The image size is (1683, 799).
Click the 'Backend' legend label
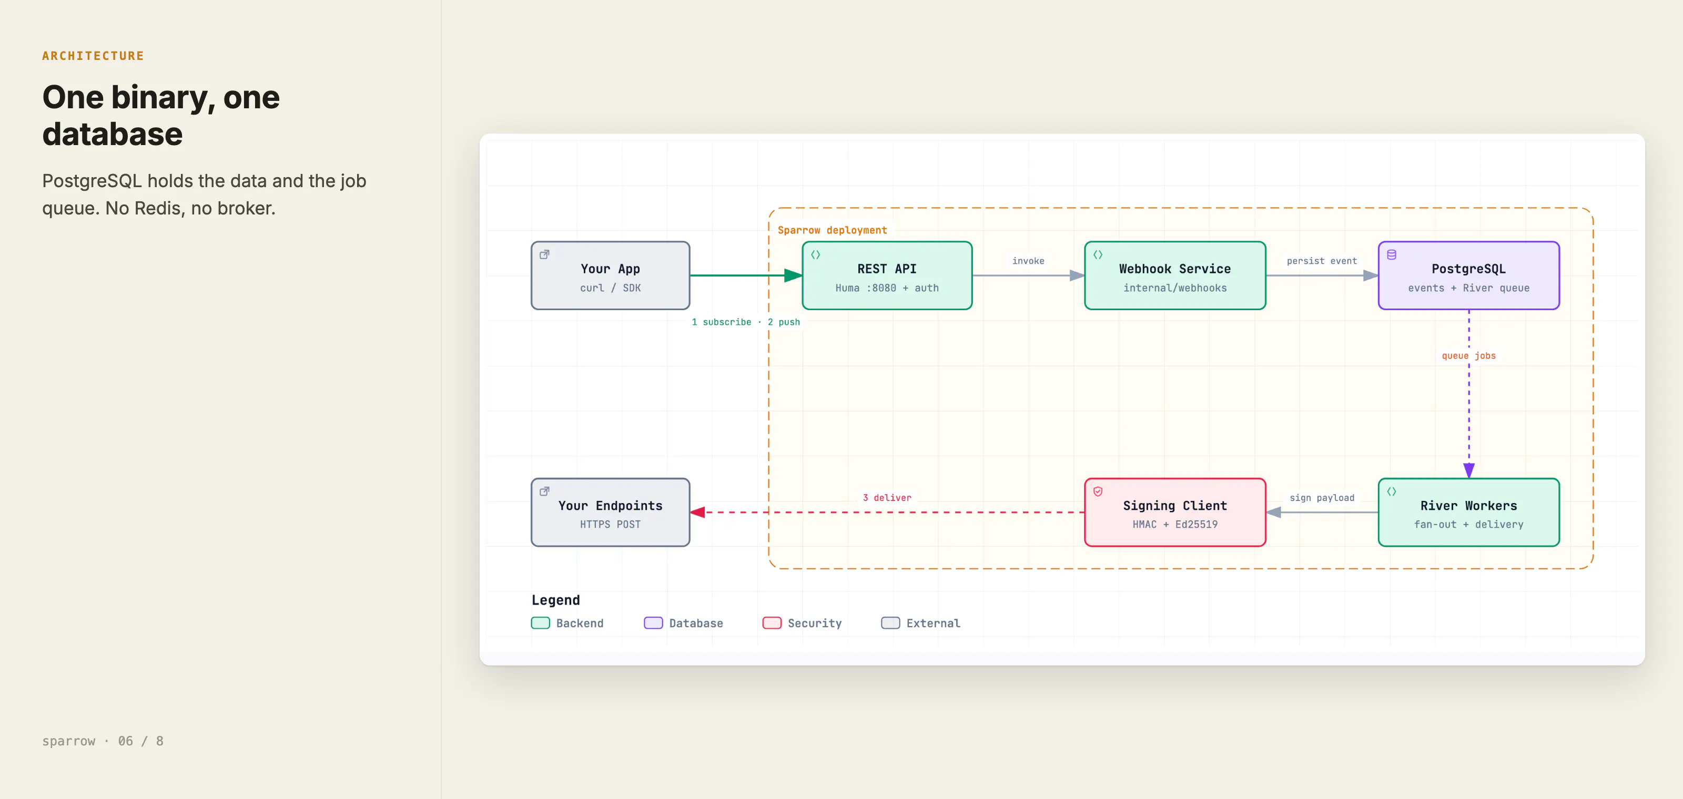click(x=580, y=623)
